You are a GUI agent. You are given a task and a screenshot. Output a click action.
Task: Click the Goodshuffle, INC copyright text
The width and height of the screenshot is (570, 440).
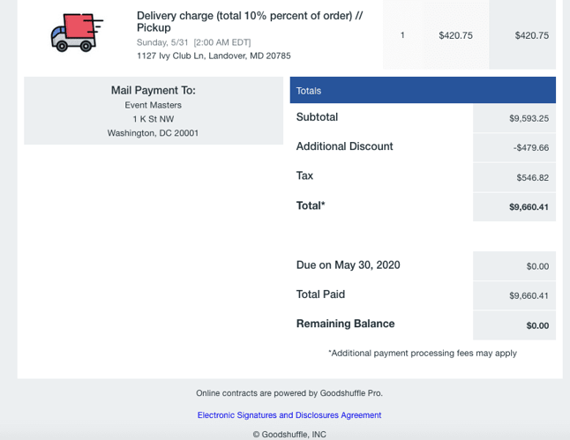pyautogui.click(x=289, y=435)
